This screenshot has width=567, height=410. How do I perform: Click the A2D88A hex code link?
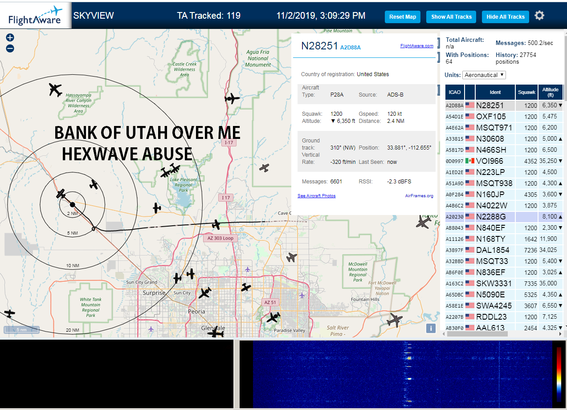(351, 47)
